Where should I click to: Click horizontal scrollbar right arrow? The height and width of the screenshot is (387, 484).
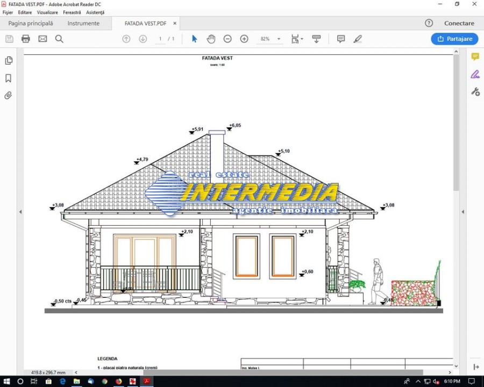(x=450, y=372)
